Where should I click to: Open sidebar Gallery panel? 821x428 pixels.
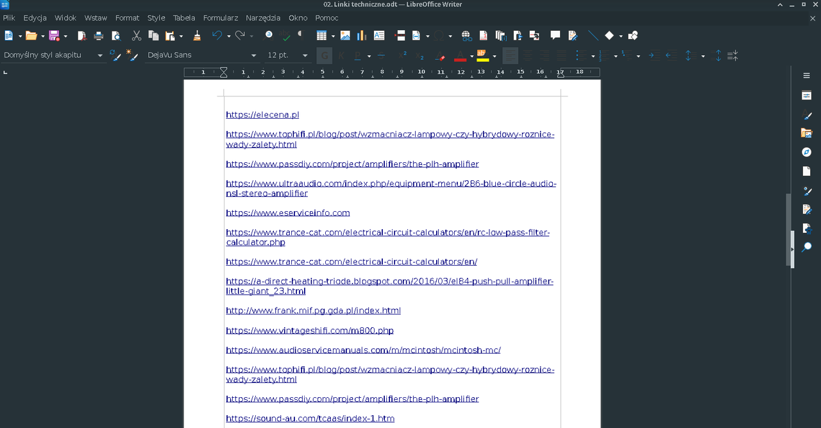[x=807, y=133]
